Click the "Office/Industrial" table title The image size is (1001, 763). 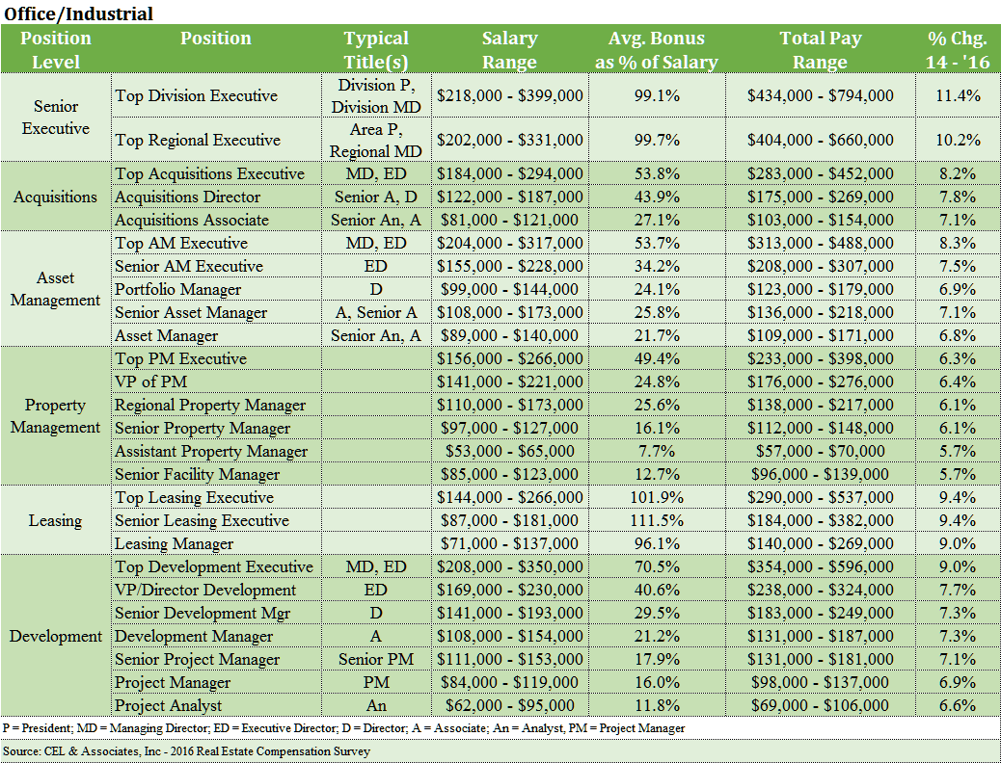click(x=78, y=13)
